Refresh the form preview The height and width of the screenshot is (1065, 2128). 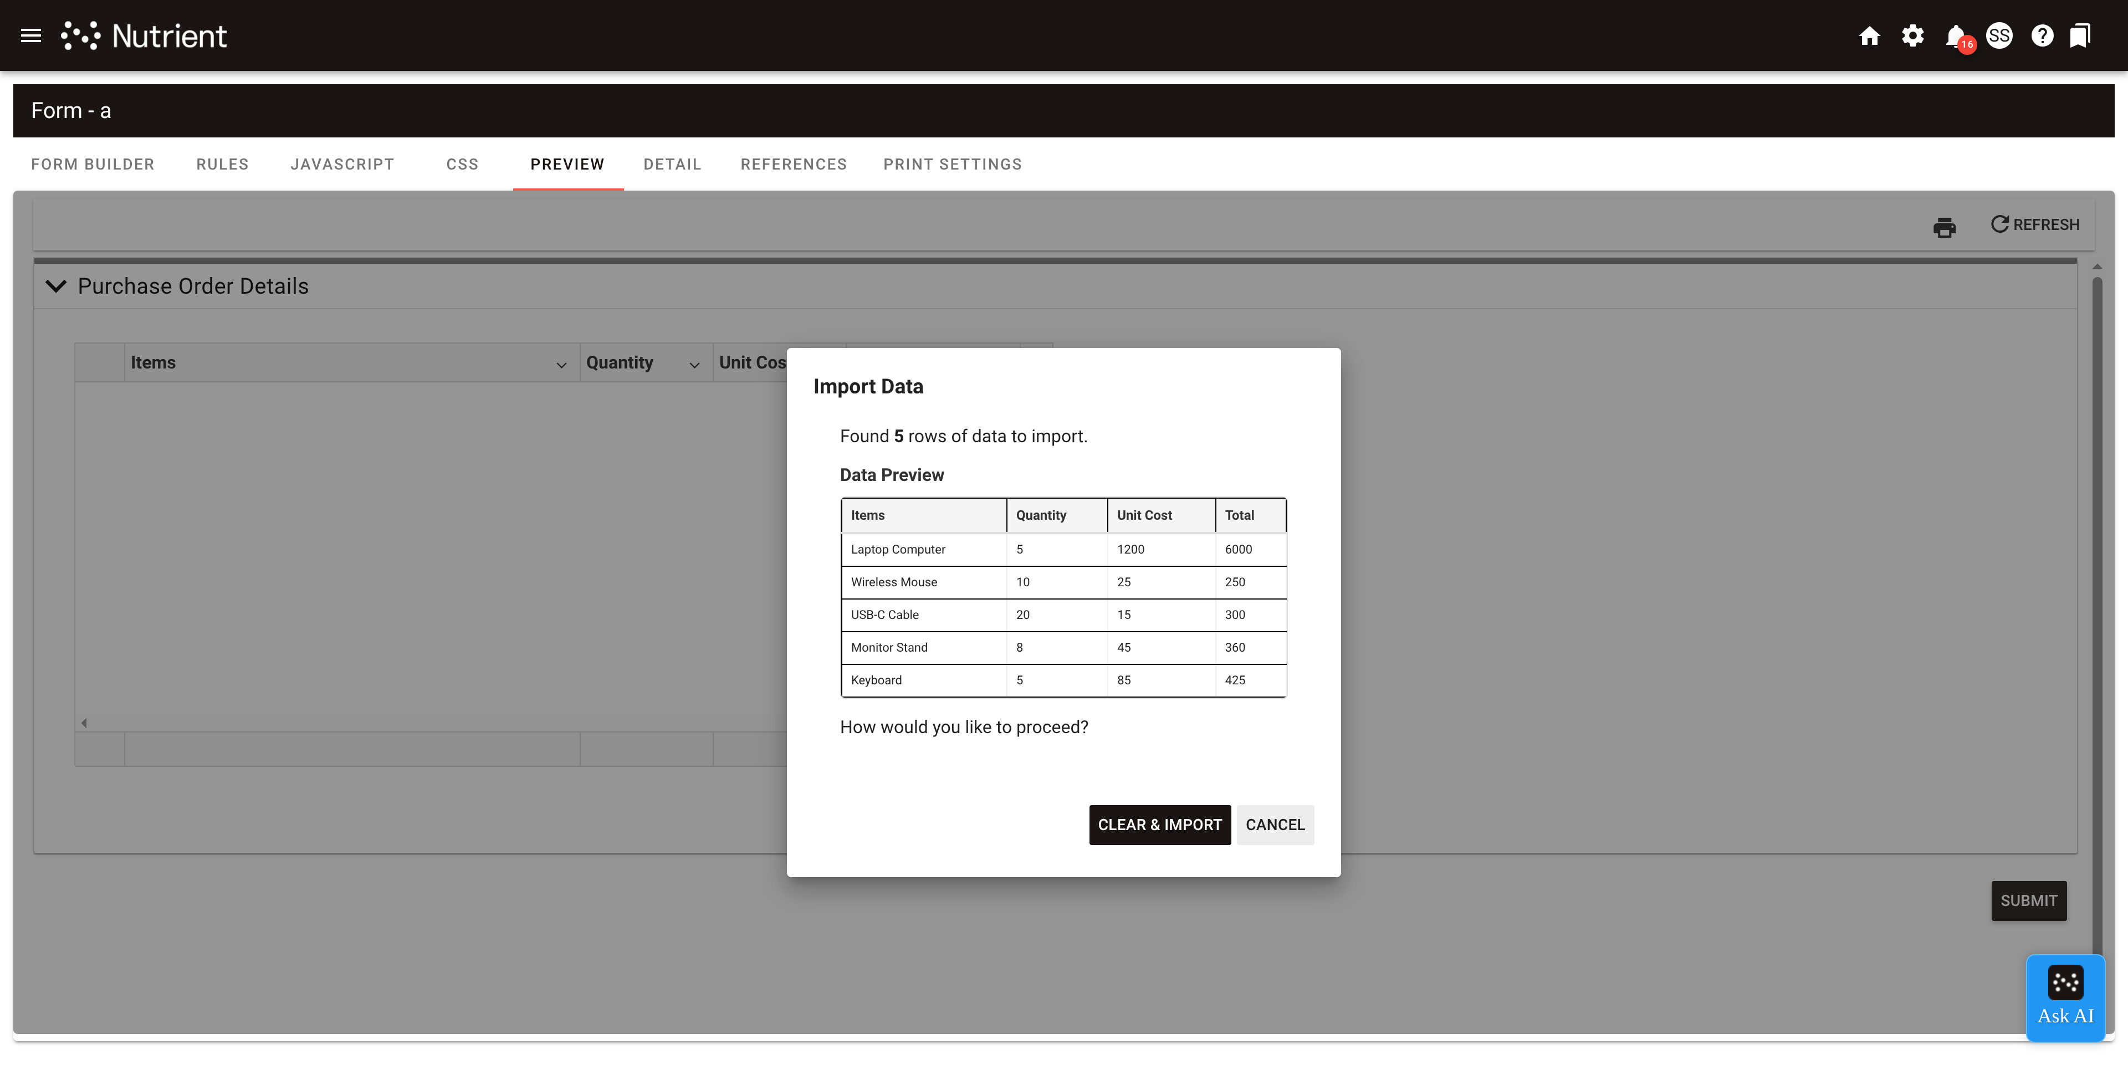tap(2035, 224)
